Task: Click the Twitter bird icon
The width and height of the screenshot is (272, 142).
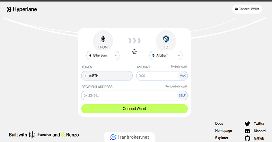Action: click(x=247, y=124)
